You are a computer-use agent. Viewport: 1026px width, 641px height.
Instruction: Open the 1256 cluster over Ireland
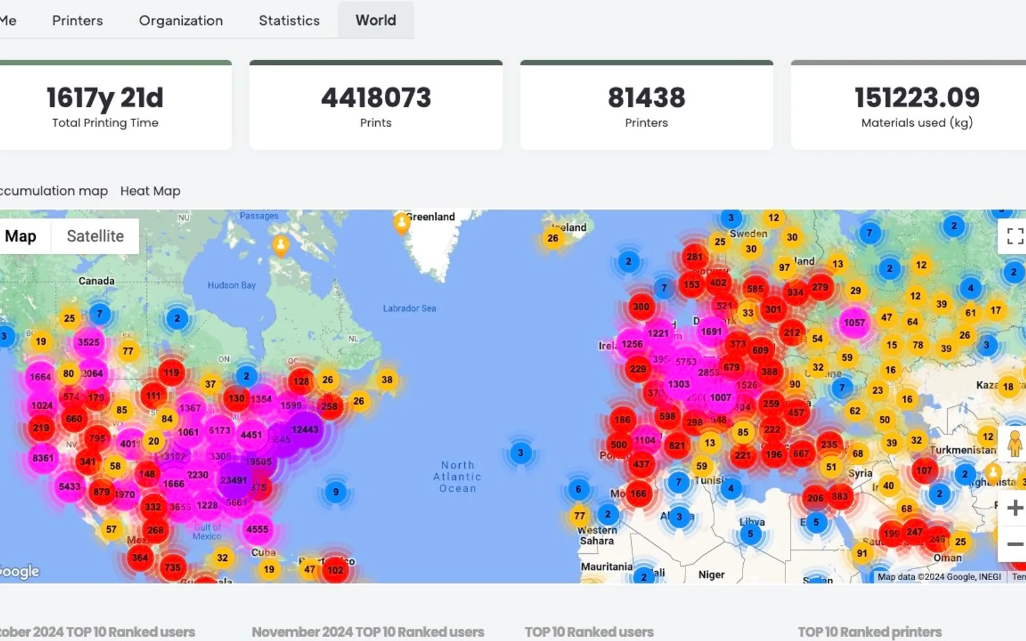(x=632, y=344)
